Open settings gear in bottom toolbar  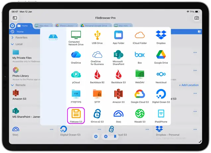pyautogui.click(x=106, y=137)
